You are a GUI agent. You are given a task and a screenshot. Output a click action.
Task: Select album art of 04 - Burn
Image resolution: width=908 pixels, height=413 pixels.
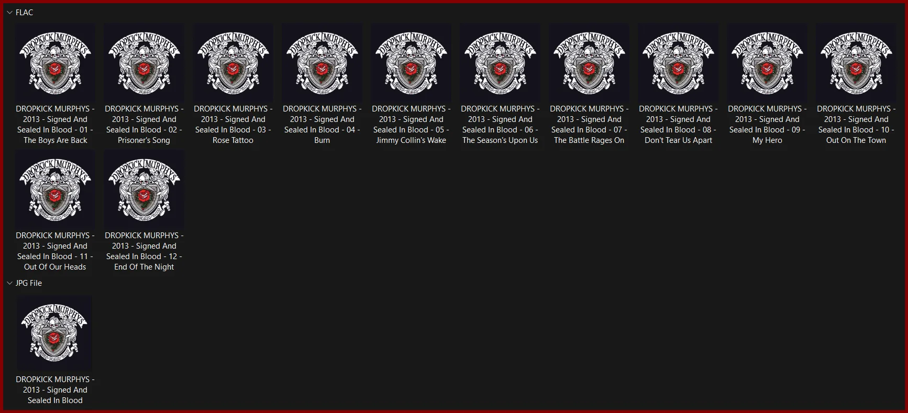click(x=322, y=63)
